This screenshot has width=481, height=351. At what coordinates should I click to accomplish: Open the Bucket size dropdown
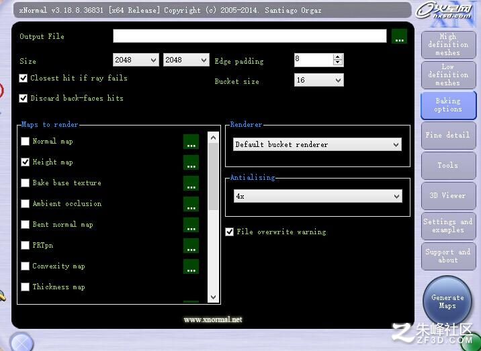(318, 80)
